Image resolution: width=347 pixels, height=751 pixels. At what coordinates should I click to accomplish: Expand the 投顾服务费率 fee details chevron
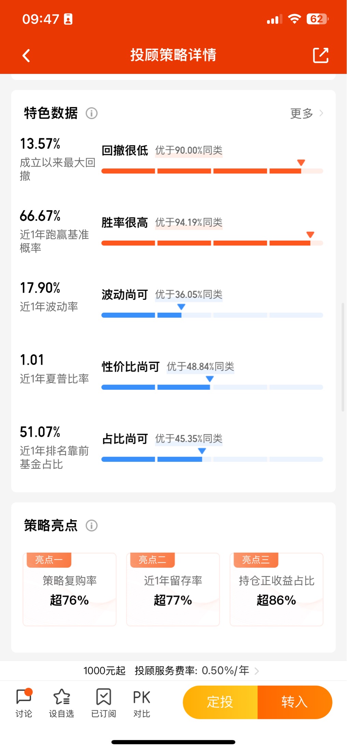pos(257,671)
